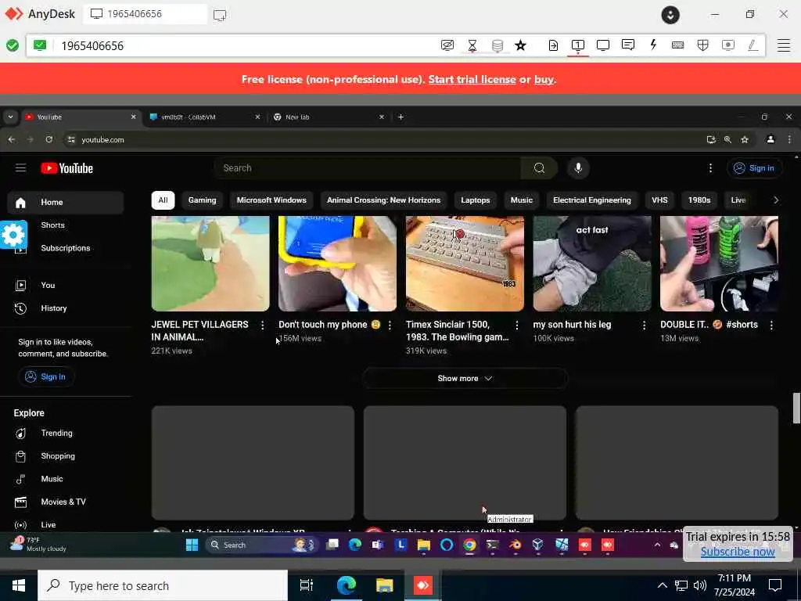Viewport: 801px width, 601px height.
Task: Open Timex Sinclair 1500 video thumbnail
Action: click(x=465, y=263)
